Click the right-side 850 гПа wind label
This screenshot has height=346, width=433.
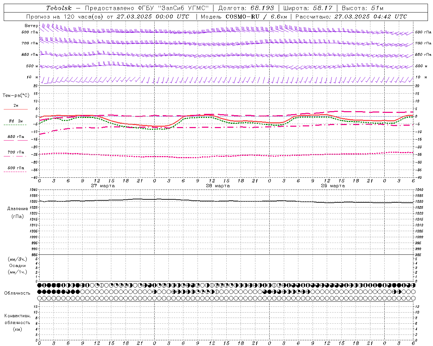[x=423, y=54]
